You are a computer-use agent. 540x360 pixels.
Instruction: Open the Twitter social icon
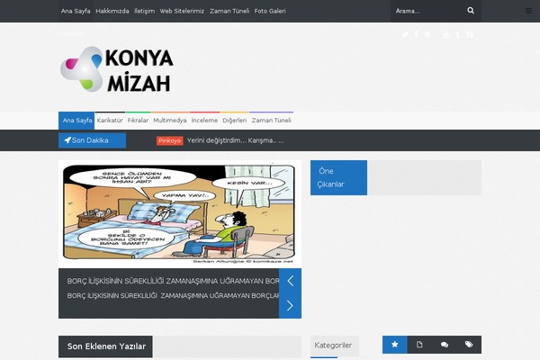pos(405,34)
